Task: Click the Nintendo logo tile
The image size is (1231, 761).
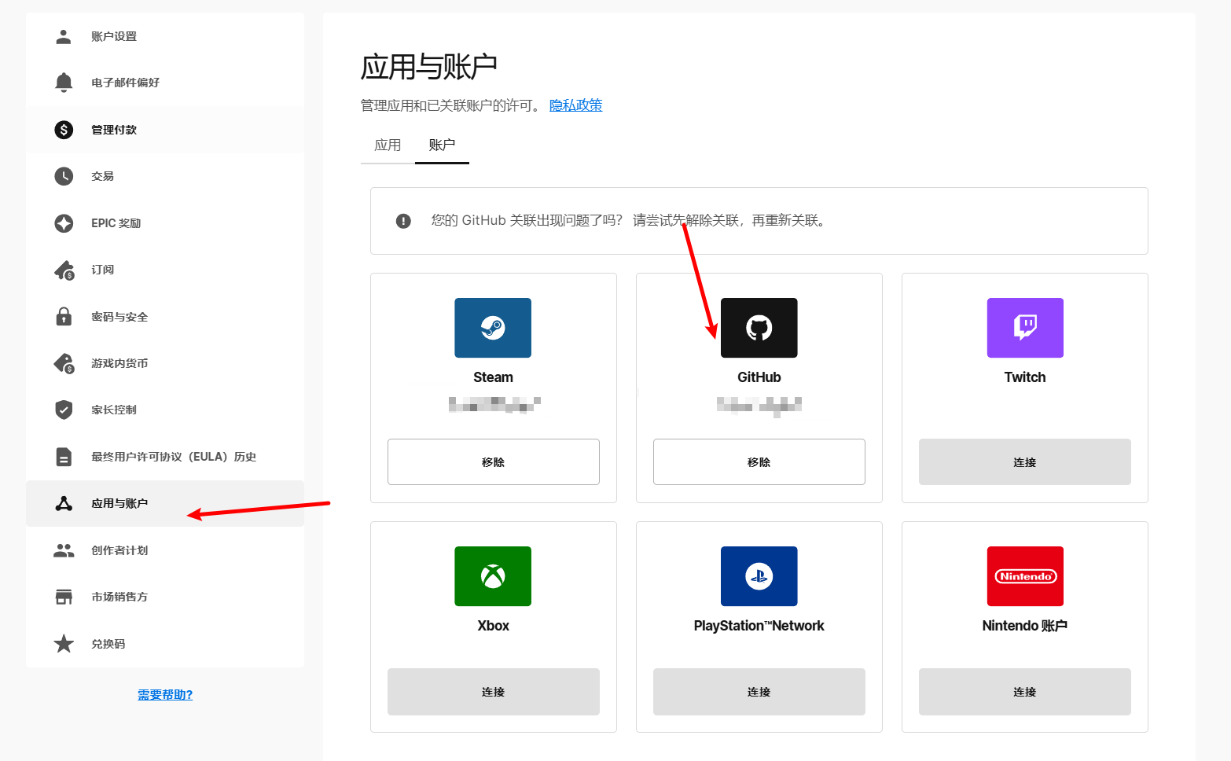Action: (x=1025, y=576)
